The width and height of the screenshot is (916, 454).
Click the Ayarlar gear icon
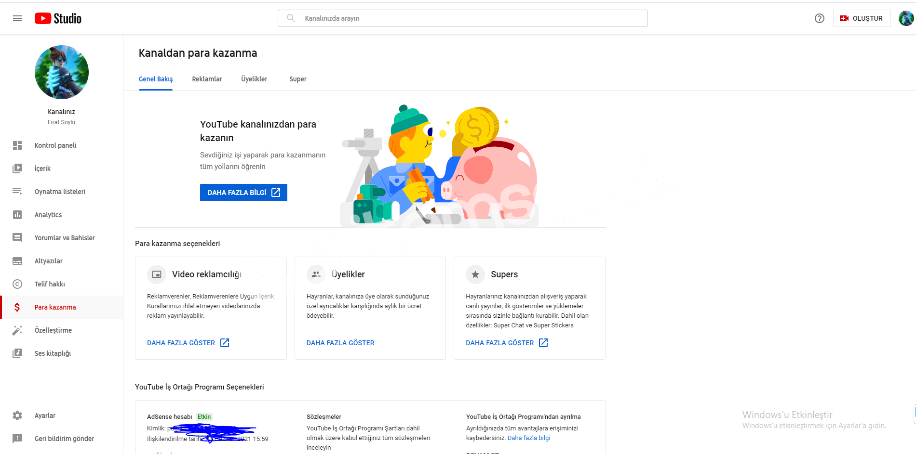[17, 415]
